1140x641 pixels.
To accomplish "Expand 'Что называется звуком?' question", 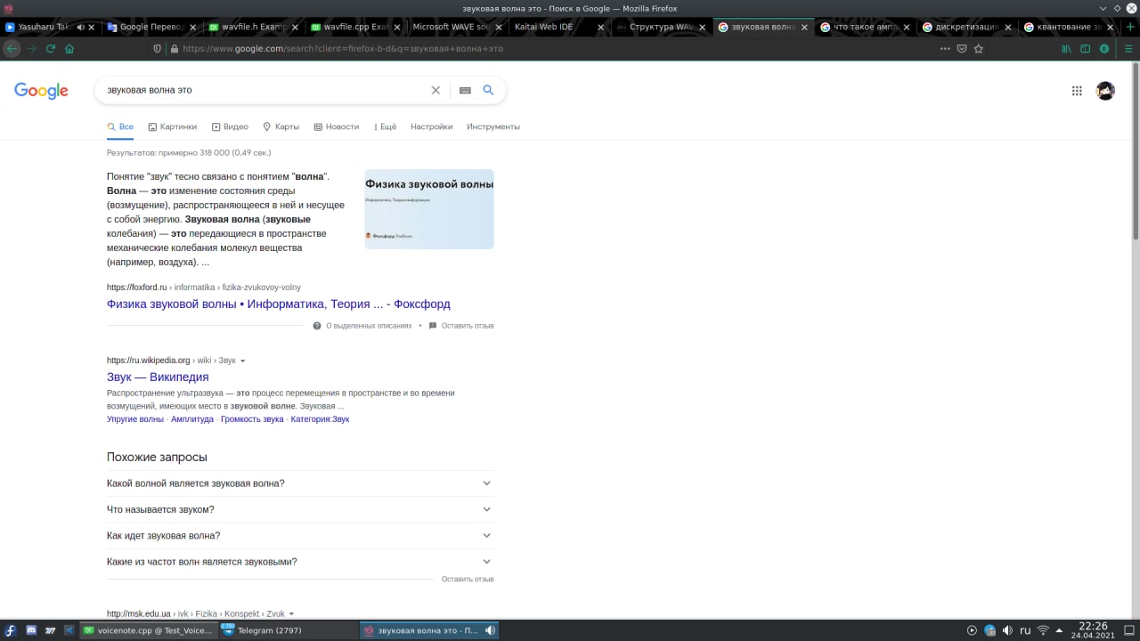I will (300, 509).
